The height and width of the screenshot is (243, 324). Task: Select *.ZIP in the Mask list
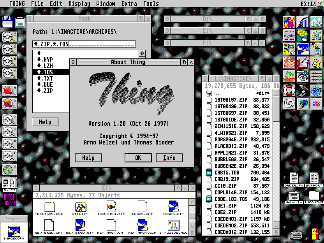[45, 91]
